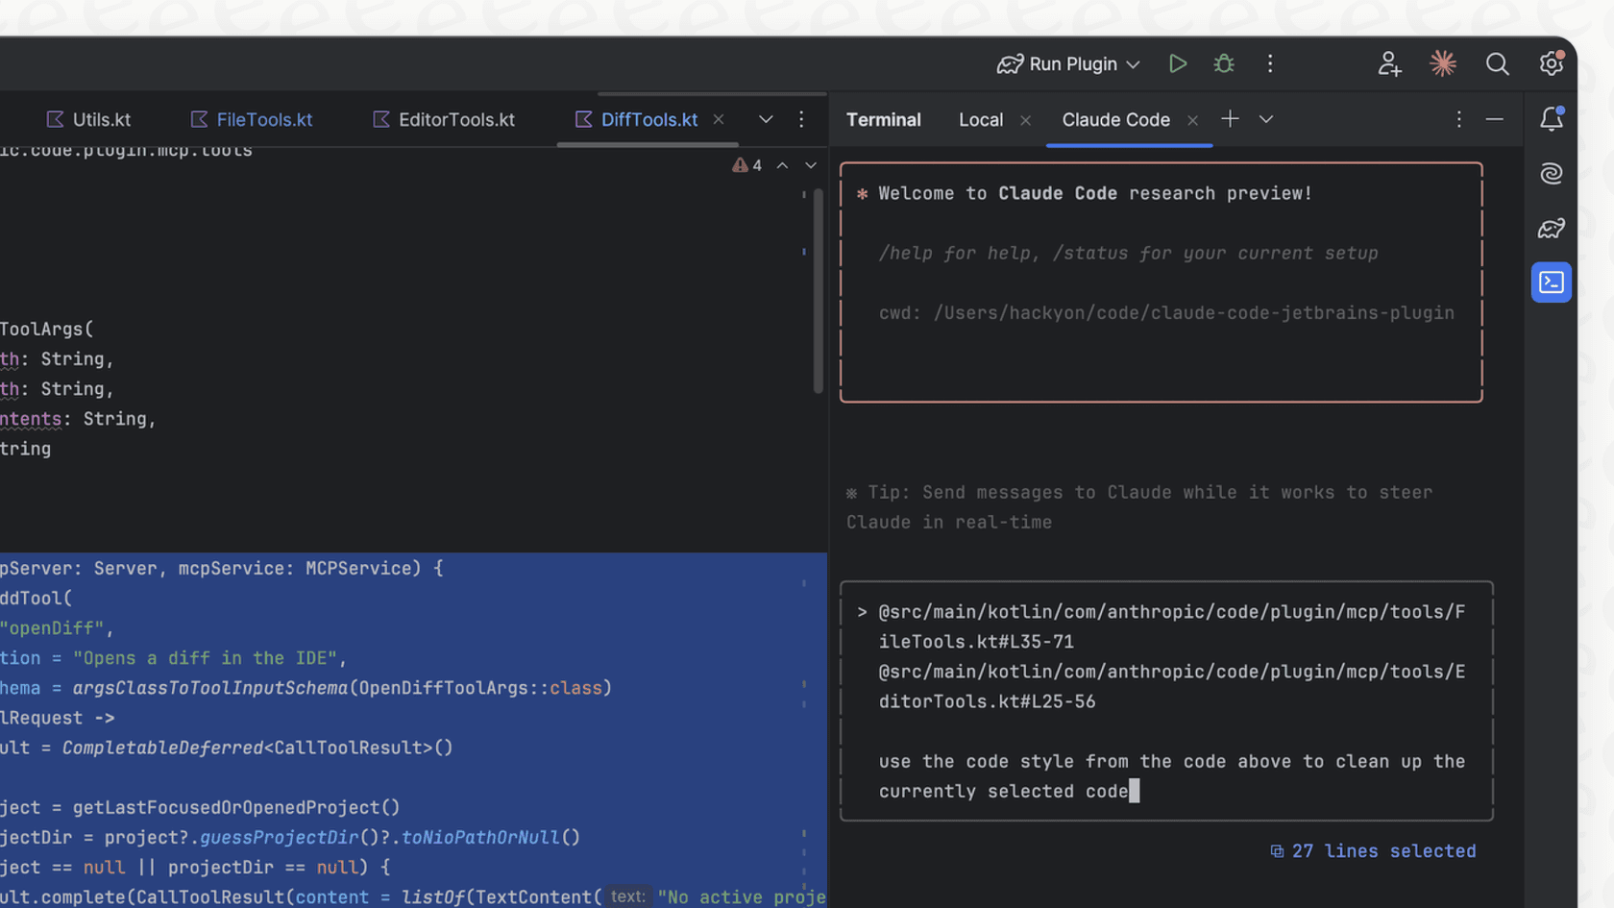Click the Code With Me invite icon
Viewport: 1614px width, 908px height.
(x=1388, y=63)
